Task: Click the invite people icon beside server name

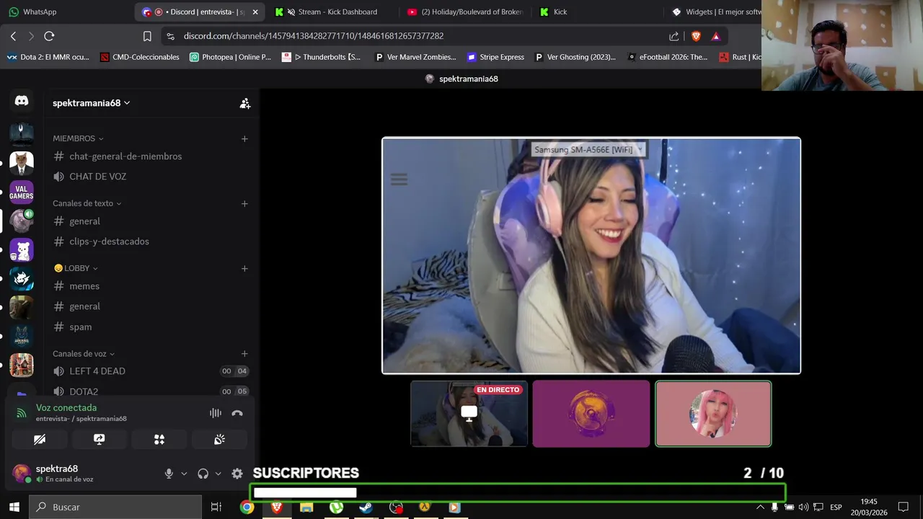Action: [245, 103]
